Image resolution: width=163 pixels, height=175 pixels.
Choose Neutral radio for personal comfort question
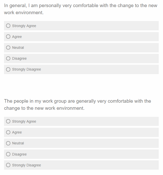coord(8,48)
